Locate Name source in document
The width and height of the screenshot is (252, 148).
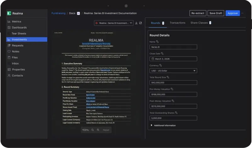157,42
